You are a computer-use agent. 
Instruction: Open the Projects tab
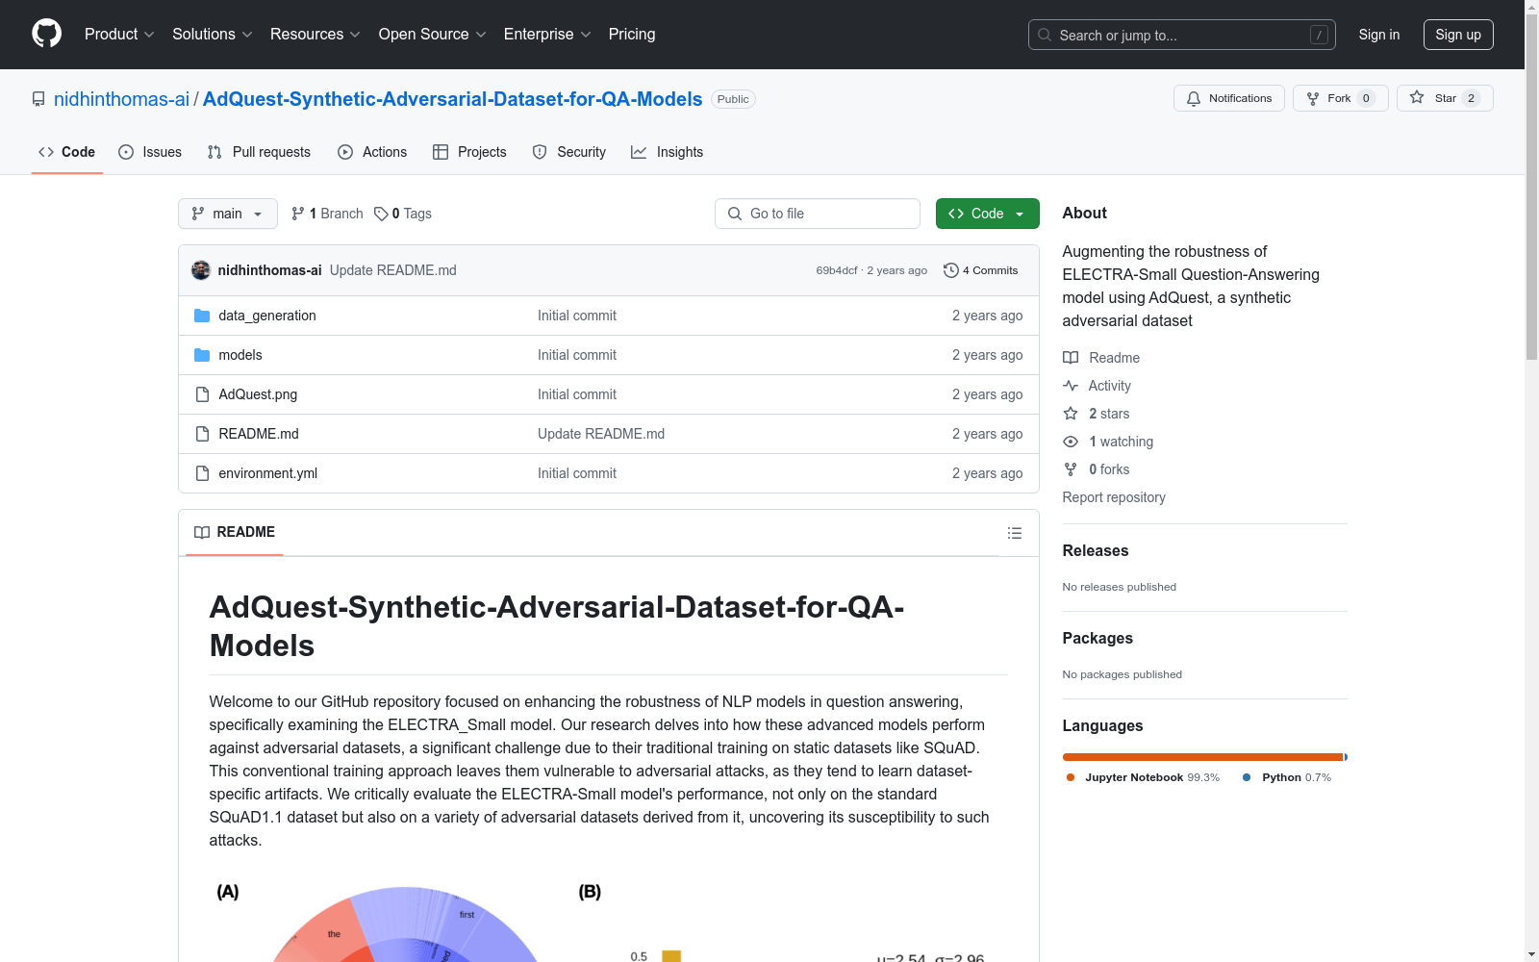click(x=469, y=152)
